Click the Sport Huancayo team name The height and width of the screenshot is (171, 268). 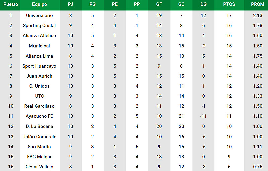[x=39, y=66]
